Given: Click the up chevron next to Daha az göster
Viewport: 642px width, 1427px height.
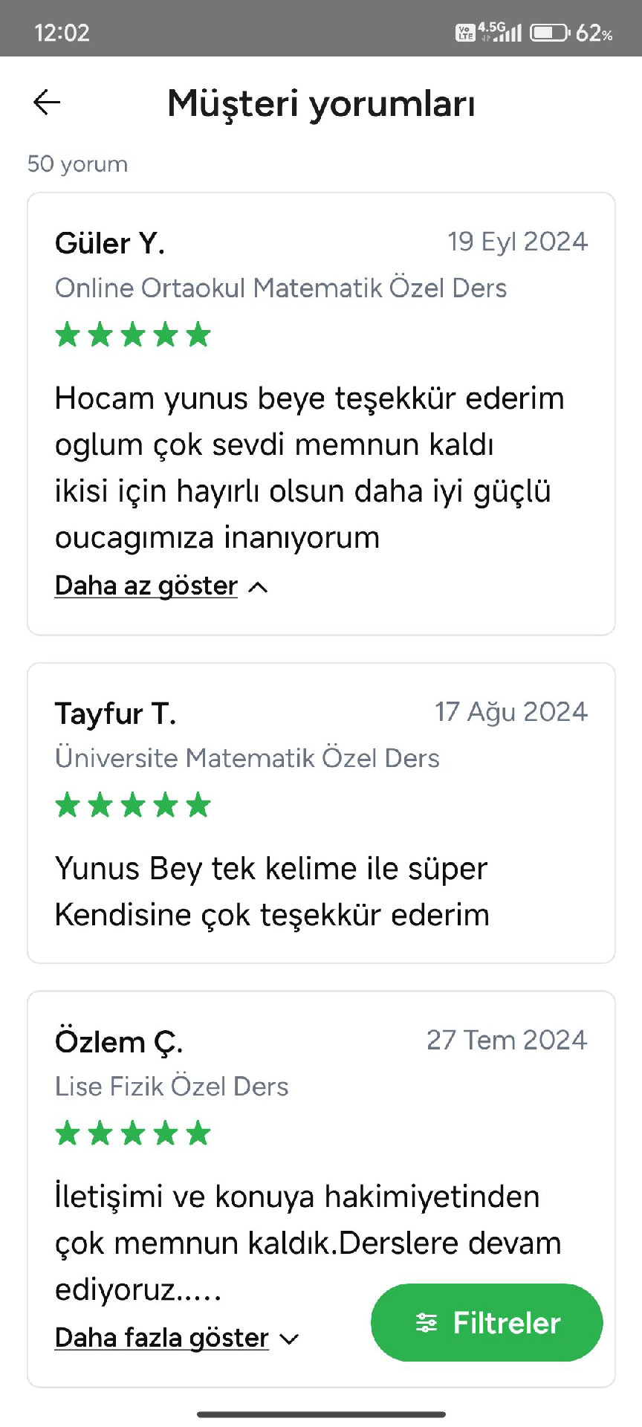Looking at the screenshot, I should [x=258, y=587].
